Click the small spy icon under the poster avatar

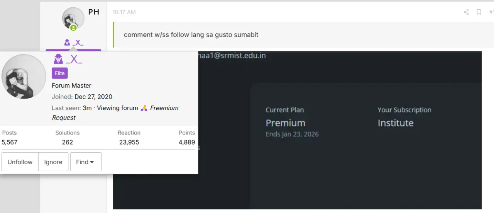point(67,43)
